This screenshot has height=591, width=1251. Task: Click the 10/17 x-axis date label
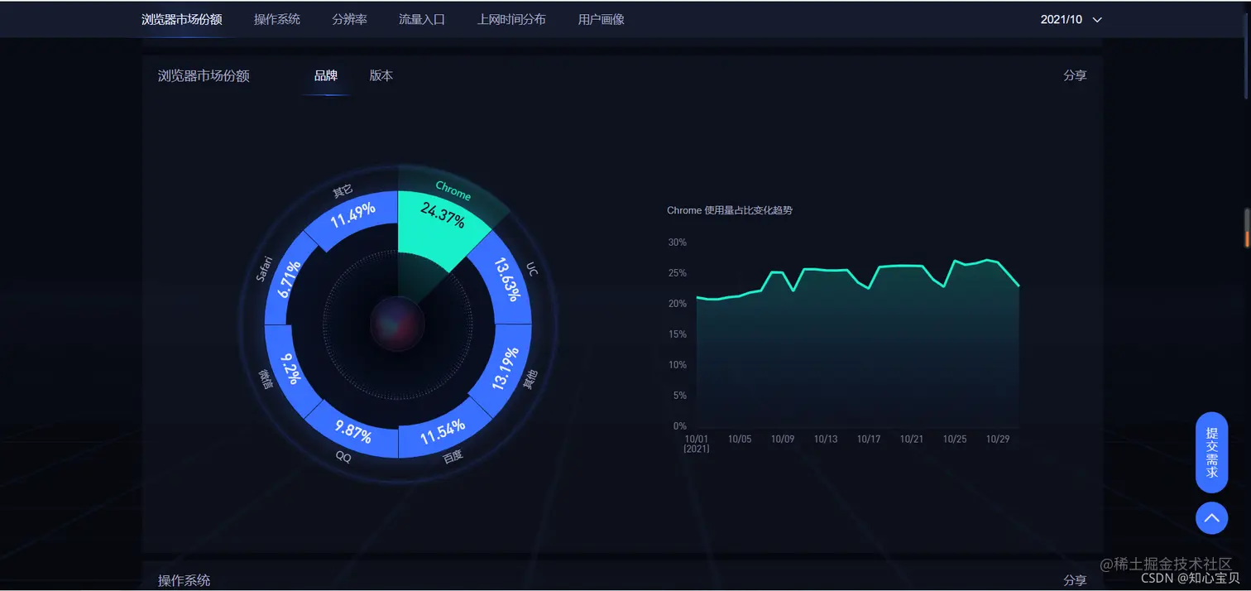[x=869, y=439]
